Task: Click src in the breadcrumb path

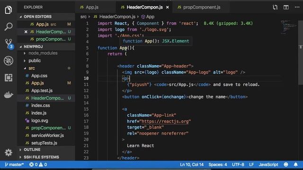Action: point(83,17)
